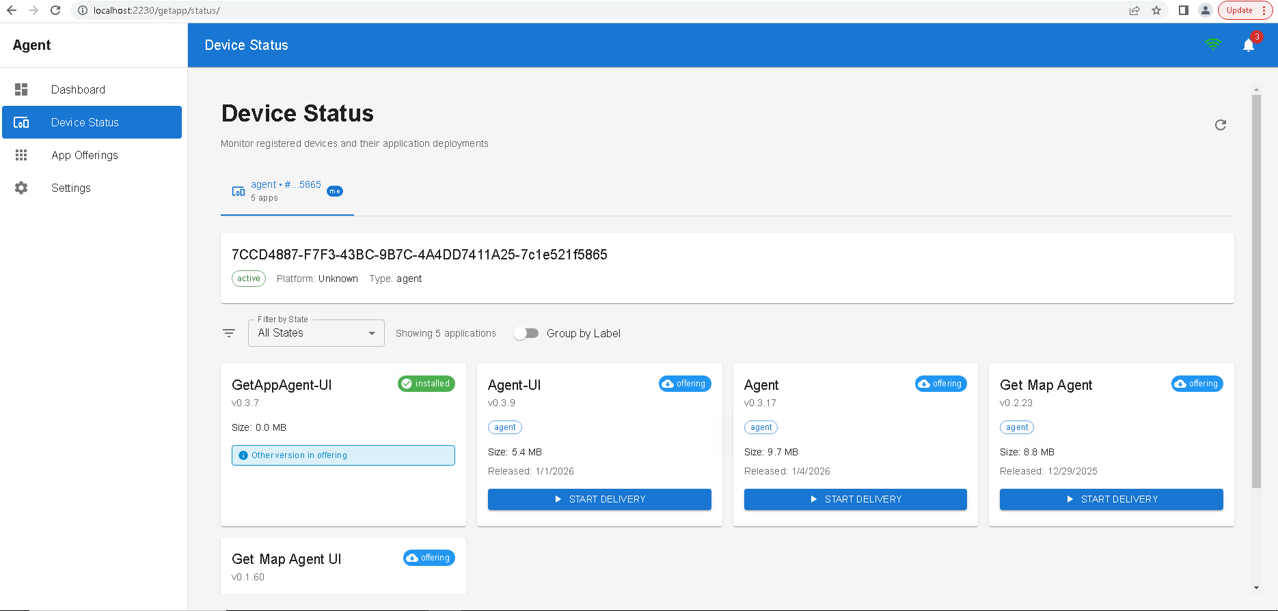Click 'Platform: Unknown' text
Image resolution: width=1278 pixels, height=611 pixels.
(x=317, y=279)
